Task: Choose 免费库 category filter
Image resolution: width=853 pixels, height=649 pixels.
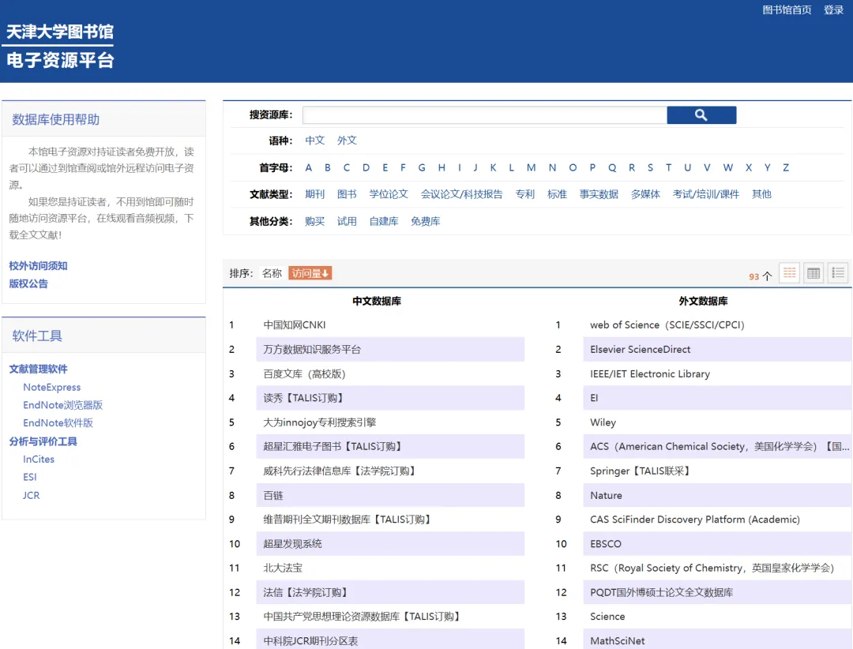Action: (425, 222)
